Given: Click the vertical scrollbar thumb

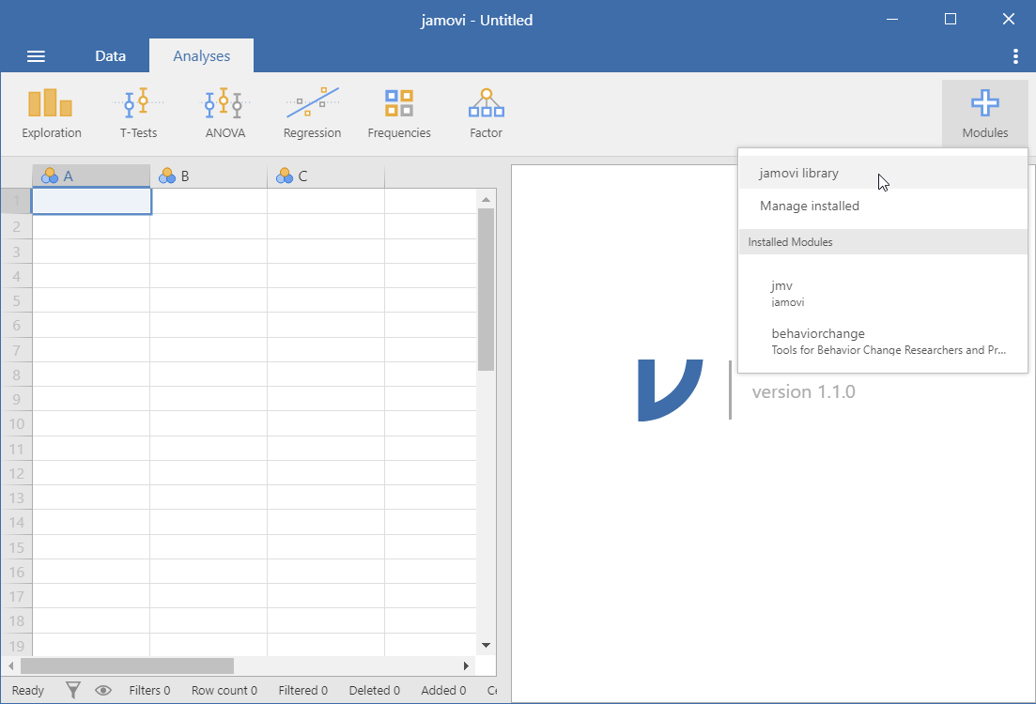Looking at the screenshot, I should click(x=487, y=289).
